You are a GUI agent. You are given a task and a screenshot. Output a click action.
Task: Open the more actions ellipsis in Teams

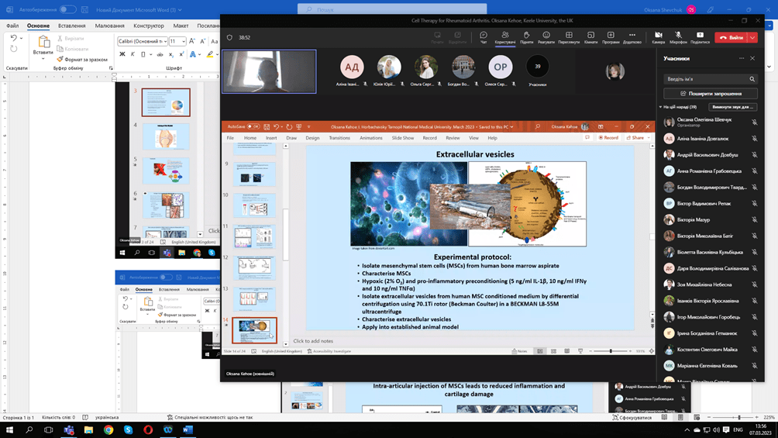click(632, 36)
